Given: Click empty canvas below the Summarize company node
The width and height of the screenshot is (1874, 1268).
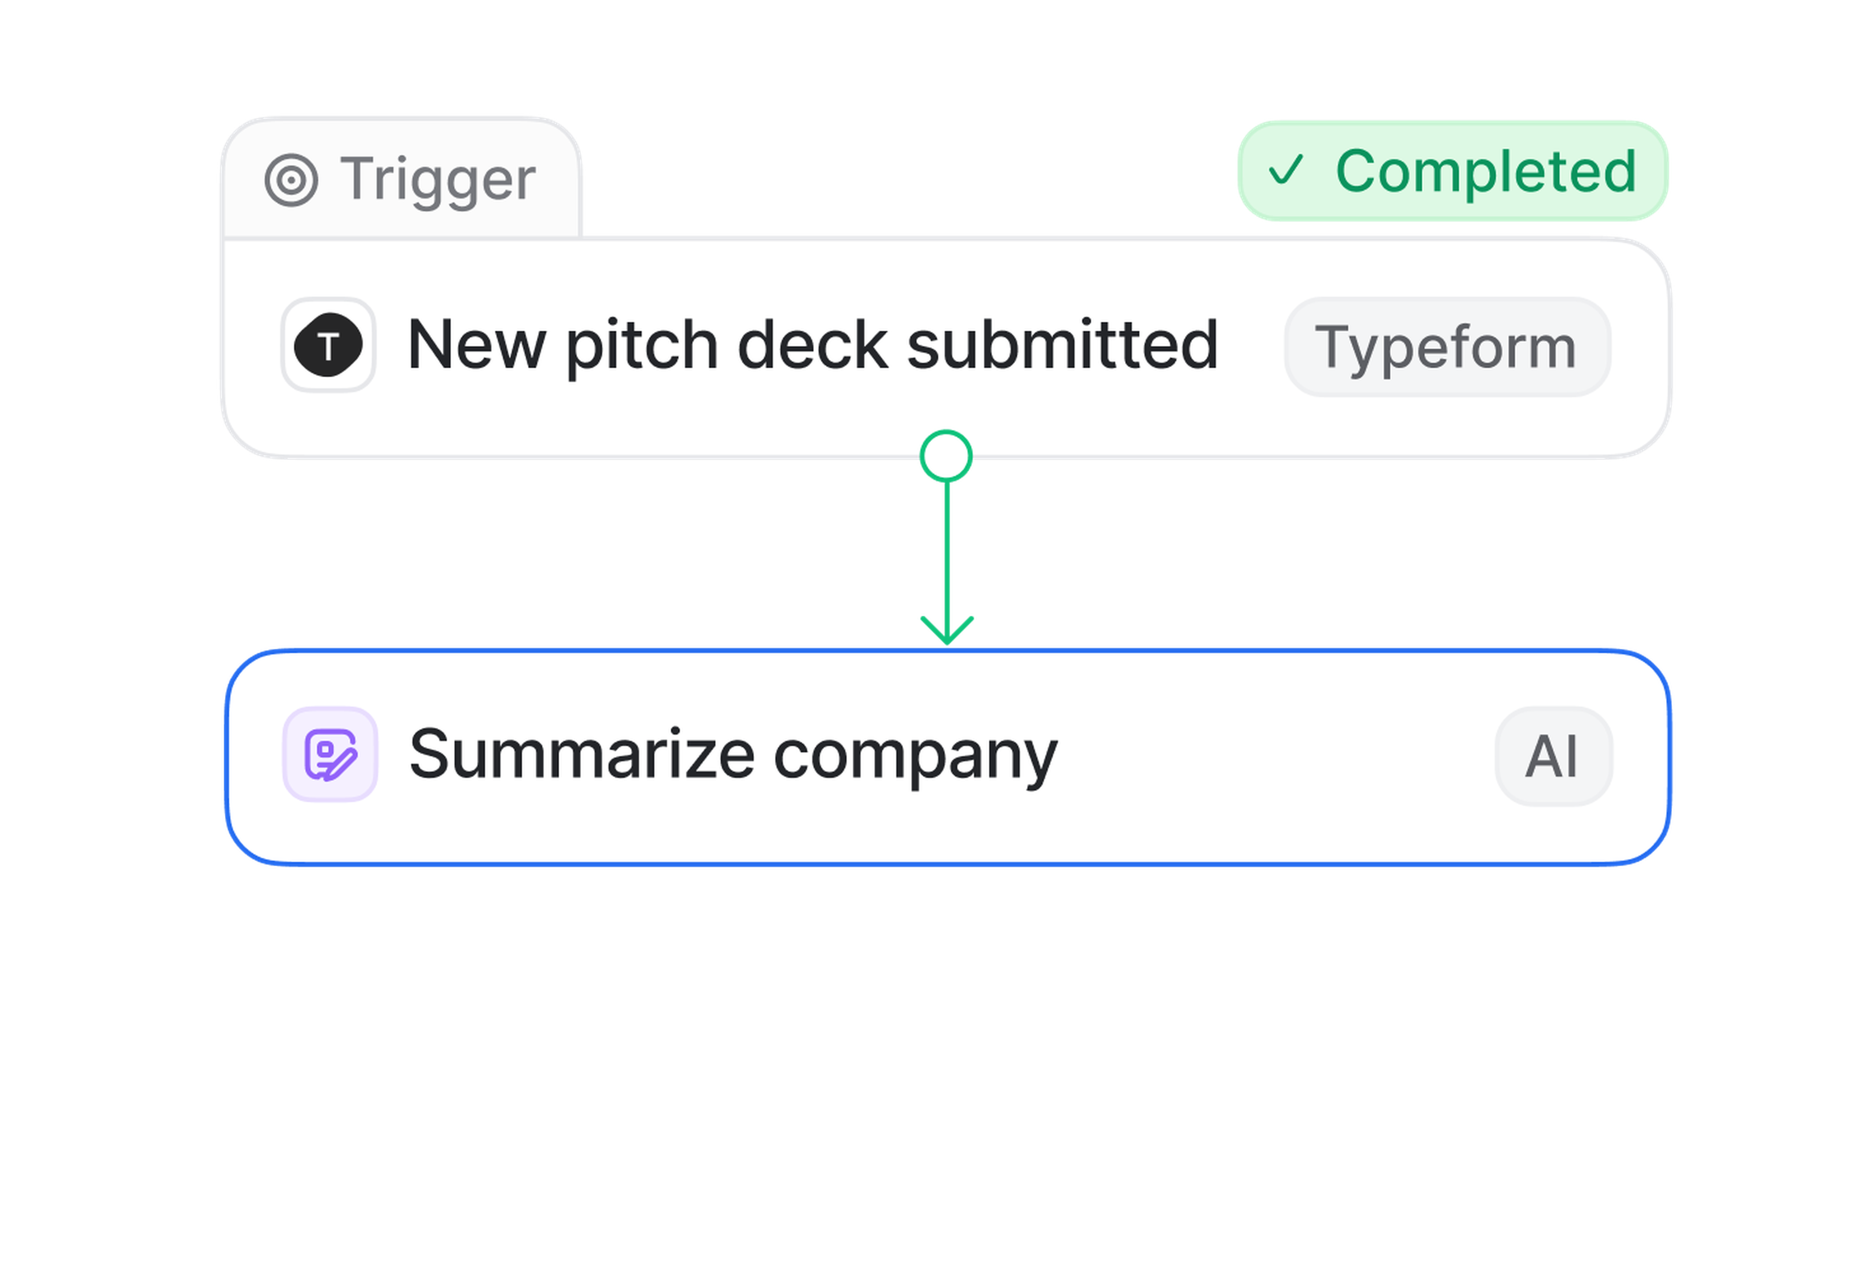Looking at the screenshot, I should tap(947, 1048).
